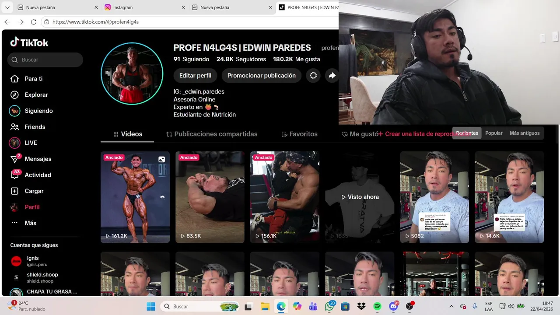Screen dimensions: 560x315
Task: Reload the page
Action: click(34, 22)
